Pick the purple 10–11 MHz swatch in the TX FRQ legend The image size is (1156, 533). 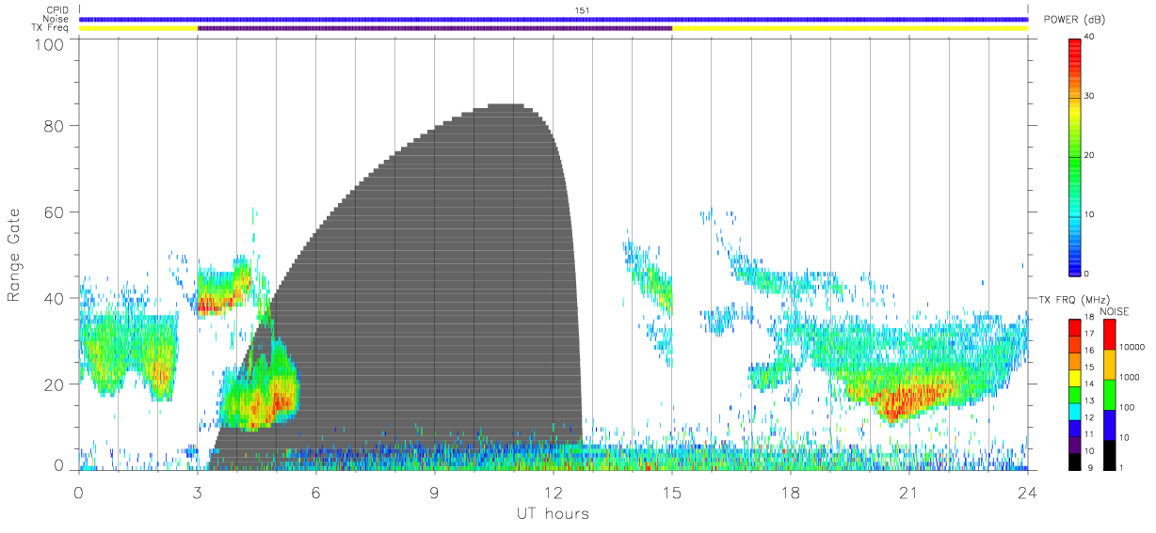tap(1076, 444)
